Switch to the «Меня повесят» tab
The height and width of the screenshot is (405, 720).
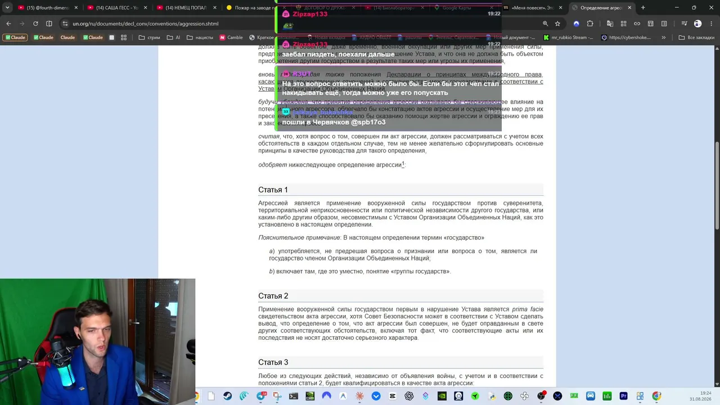[x=532, y=8]
